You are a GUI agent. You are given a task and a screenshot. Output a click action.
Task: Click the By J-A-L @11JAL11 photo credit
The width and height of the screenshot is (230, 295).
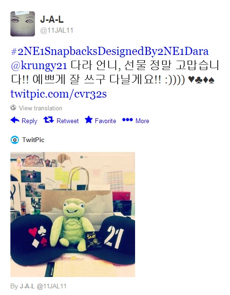point(38,286)
